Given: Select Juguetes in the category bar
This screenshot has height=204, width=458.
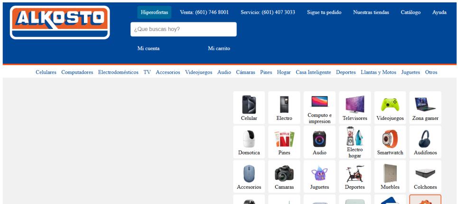Looking at the screenshot, I should [411, 72].
